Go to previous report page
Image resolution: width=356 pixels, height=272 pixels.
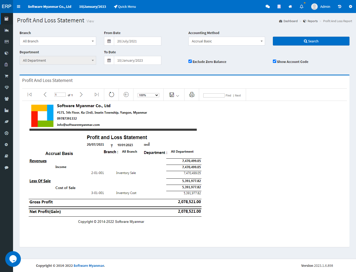click(45, 95)
